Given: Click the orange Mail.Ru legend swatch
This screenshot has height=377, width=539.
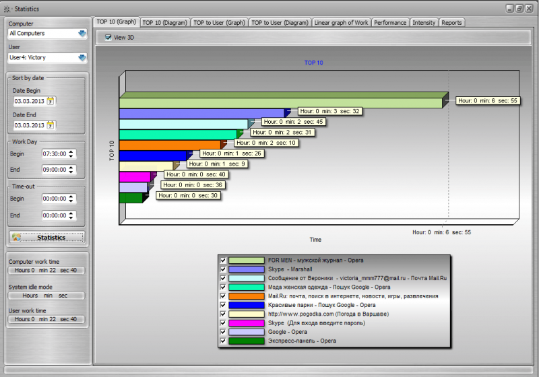Looking at the screenshot, I should [x=247, y=296].
